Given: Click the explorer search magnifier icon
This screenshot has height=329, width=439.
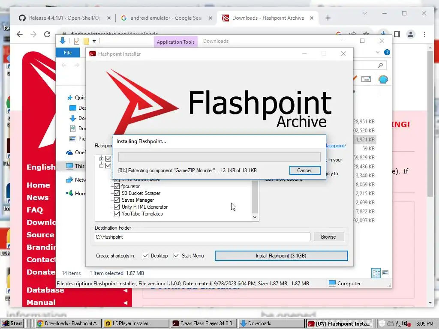Looking at the screenshot, I should pos(380,65).
